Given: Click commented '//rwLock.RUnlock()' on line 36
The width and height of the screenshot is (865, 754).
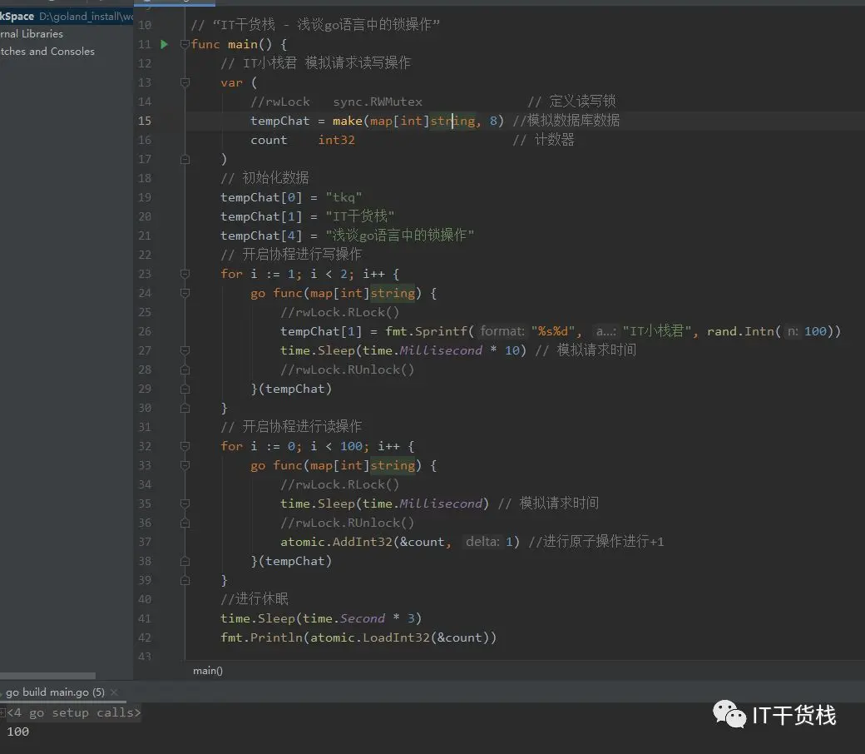Looking at the screenshot, I should click(347, 523).
